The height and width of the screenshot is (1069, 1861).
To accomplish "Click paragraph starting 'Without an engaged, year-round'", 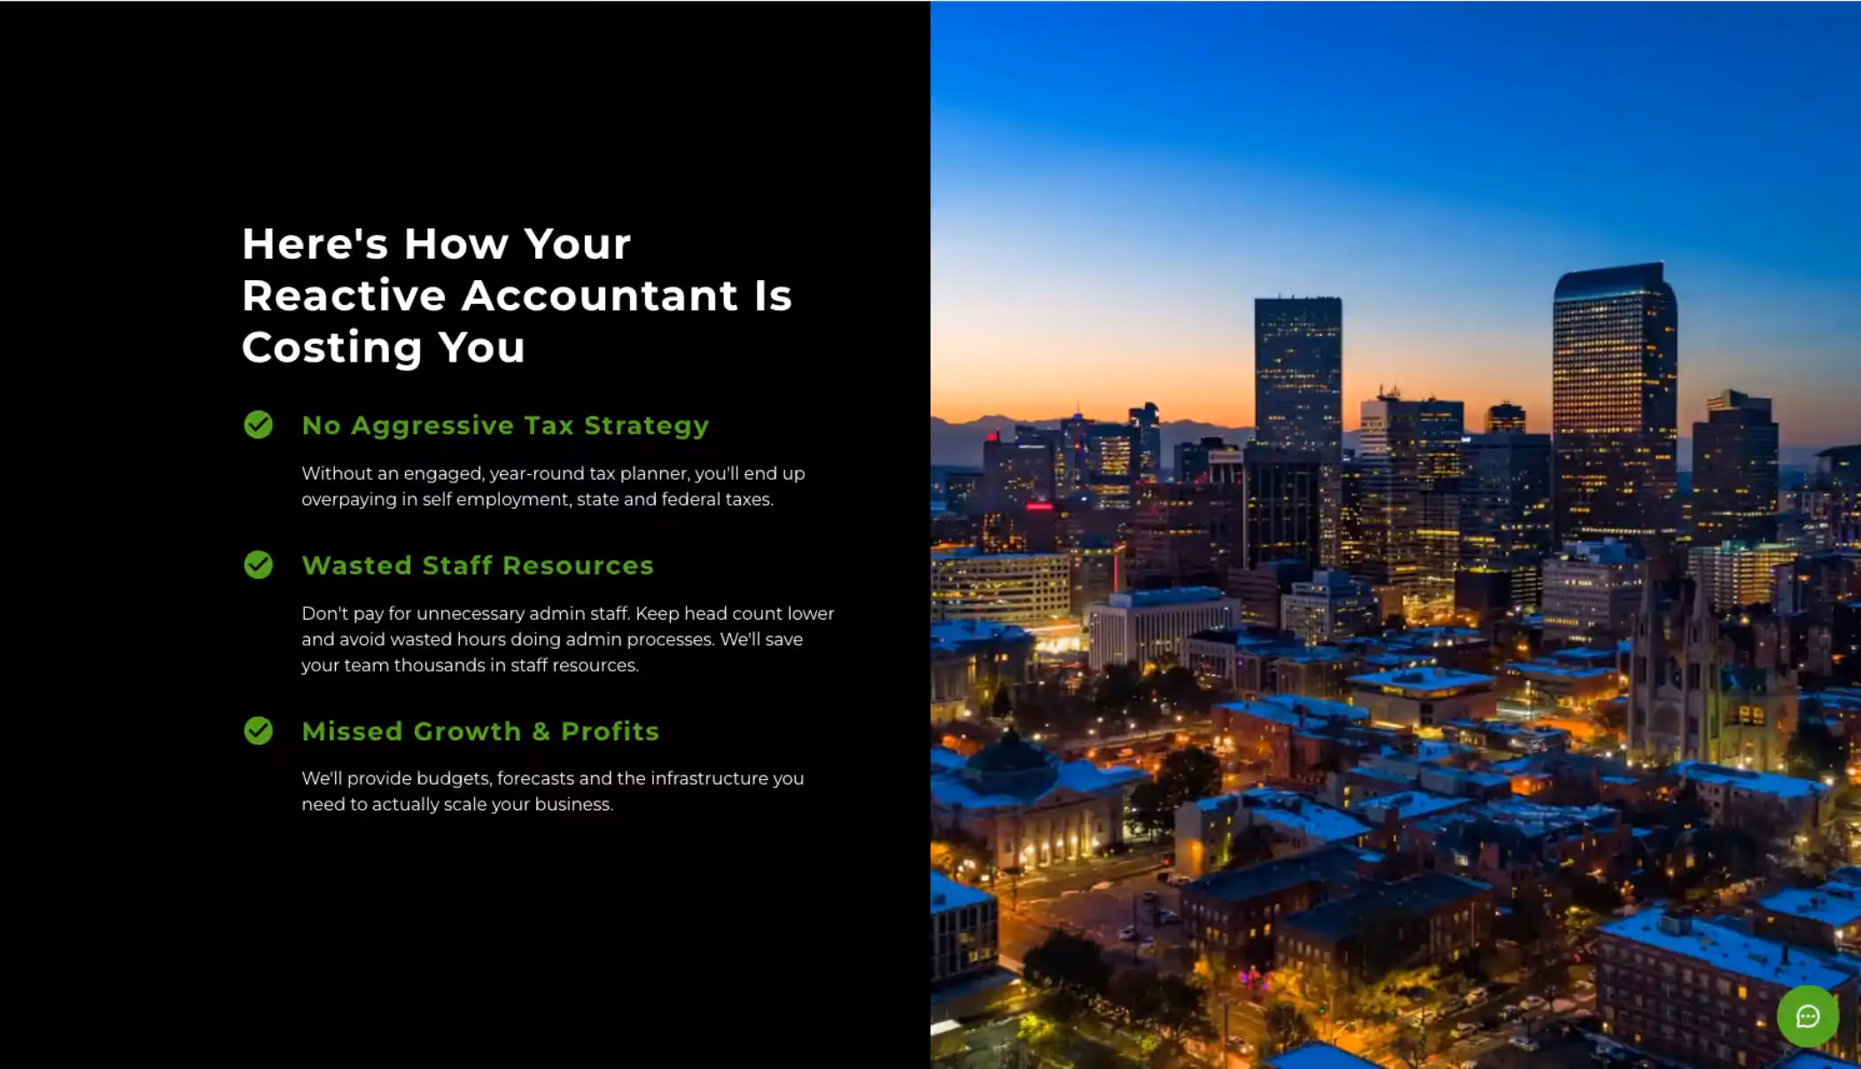I will coord(553,486).
